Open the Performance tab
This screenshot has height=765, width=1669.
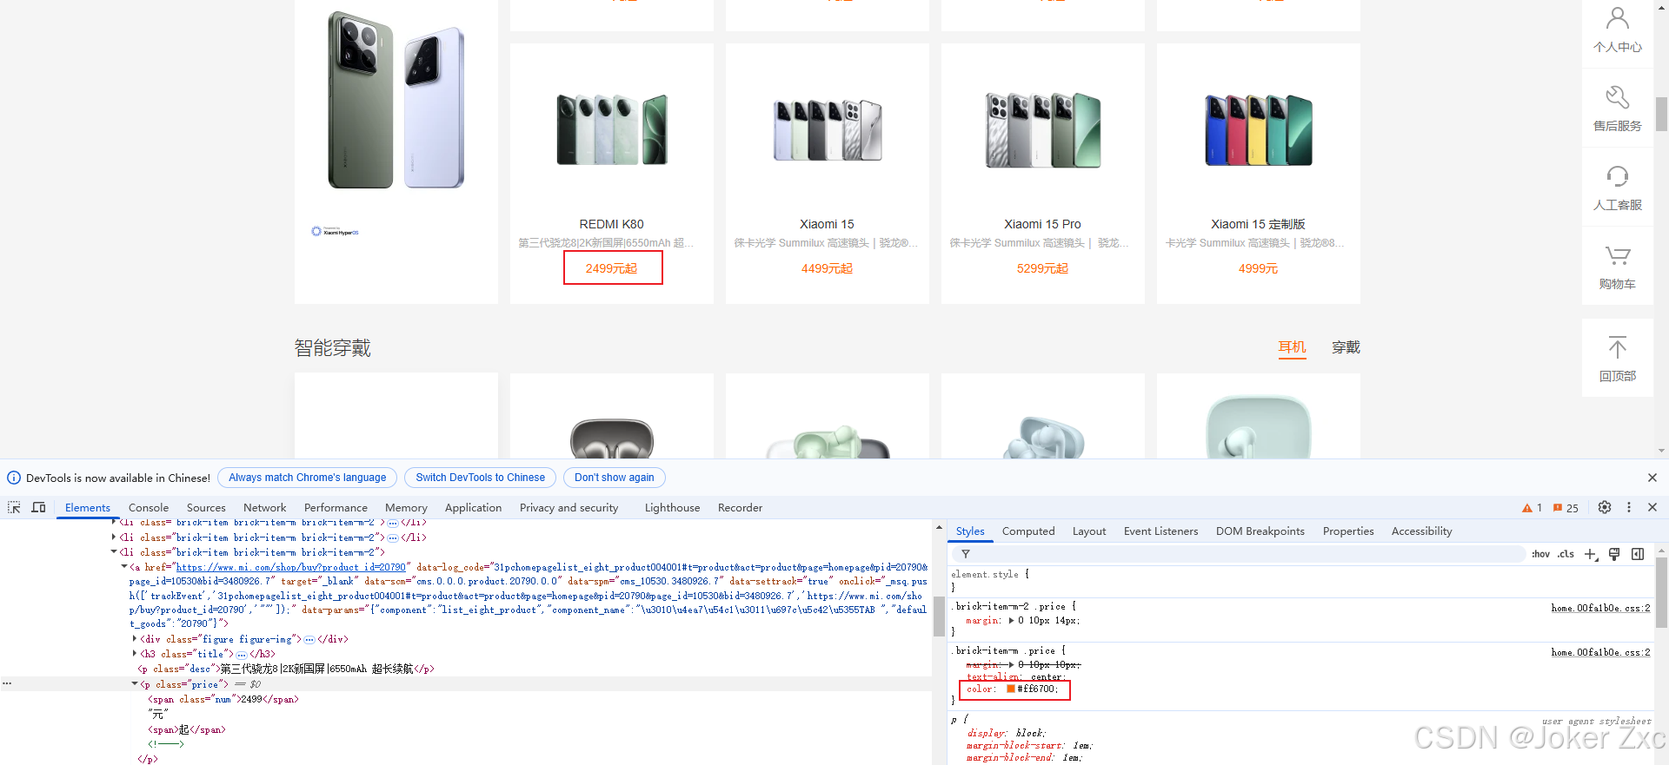[x=336, y=508]
